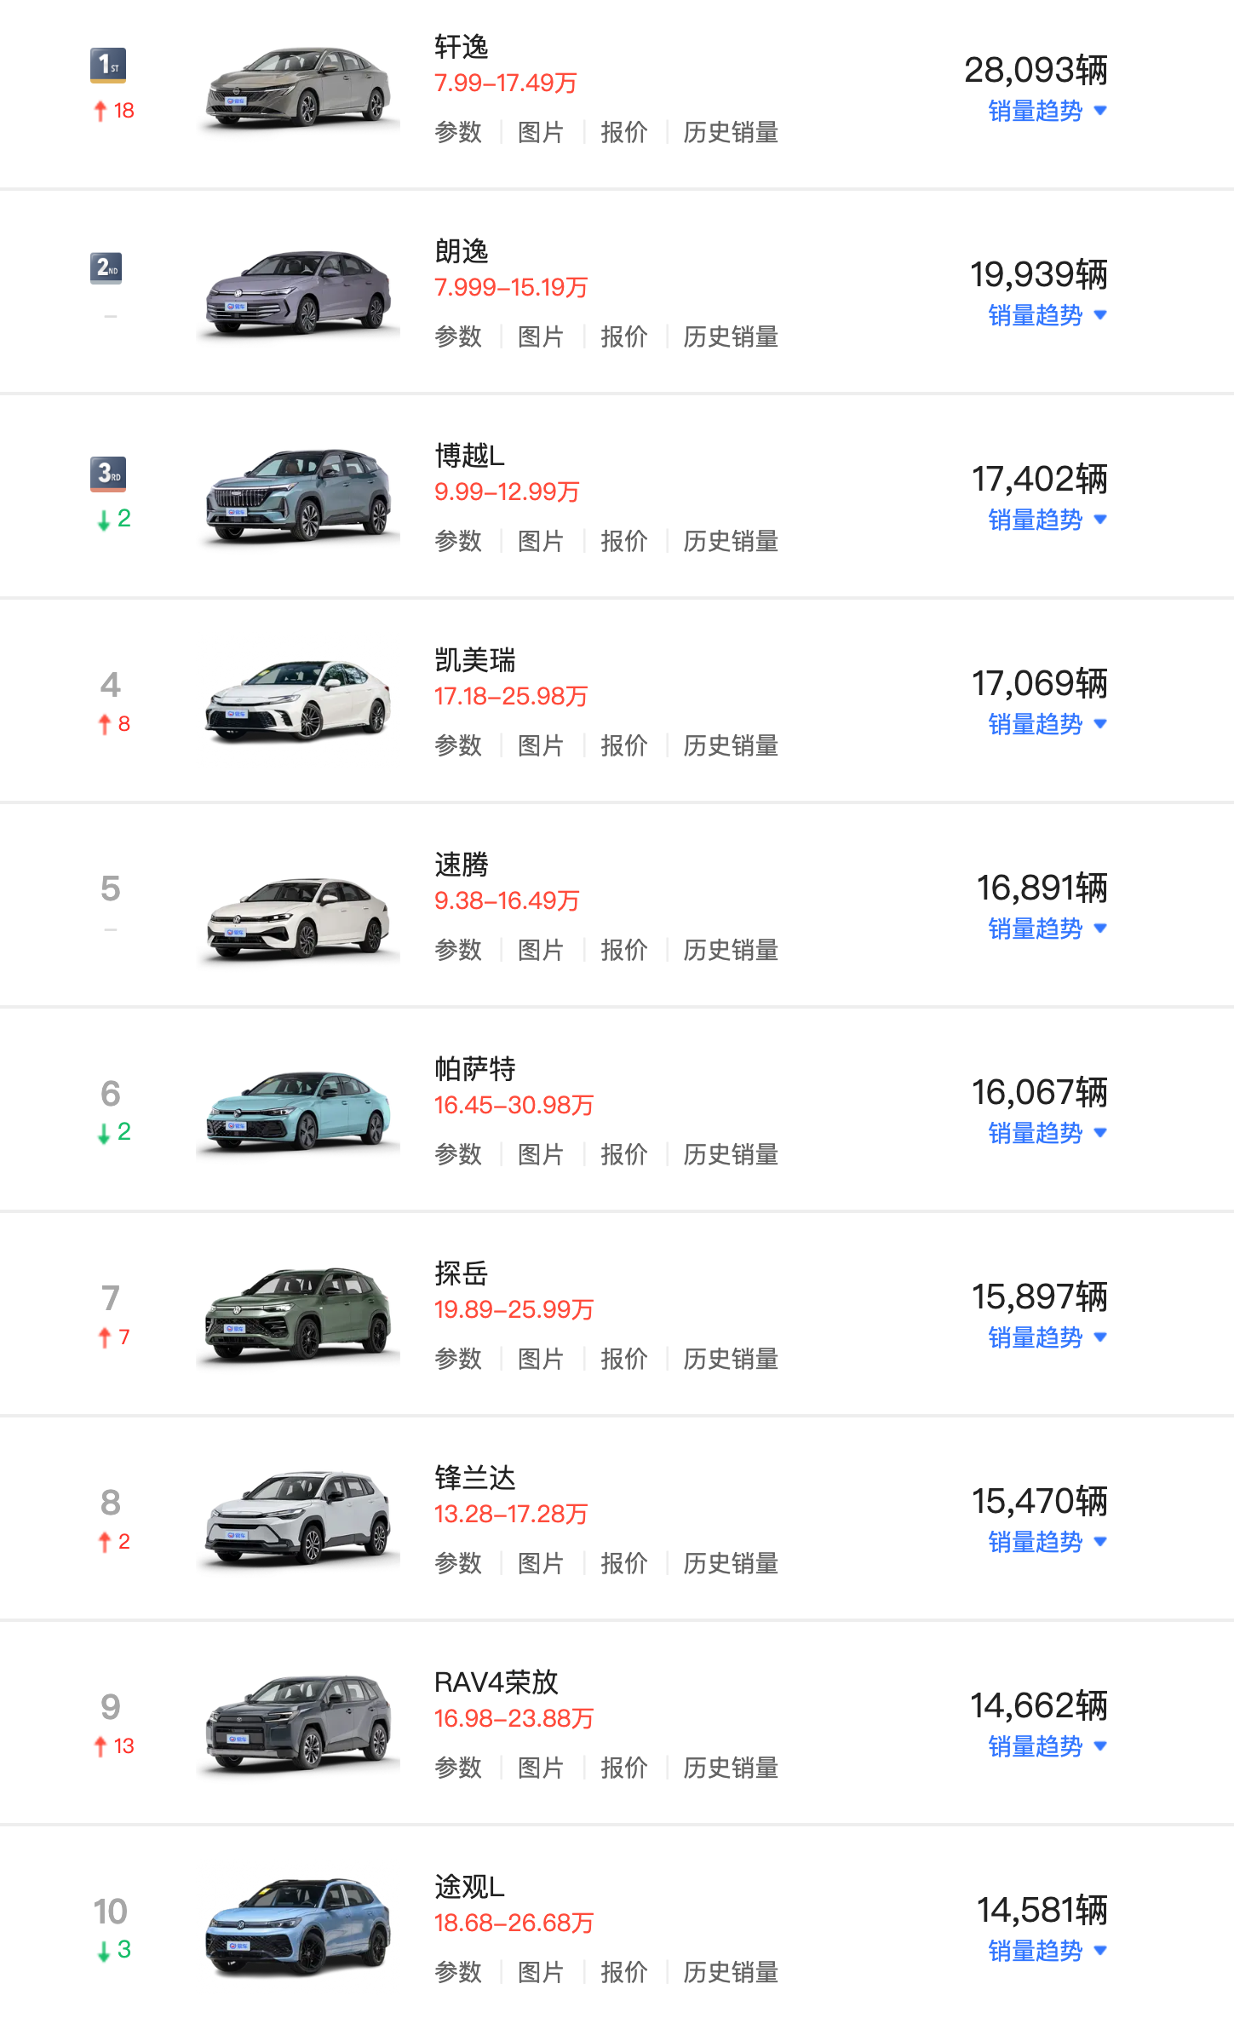1234x2024 pixels.
Task: Click the green down arrow beside 途观L
Action: point(103,1951)
